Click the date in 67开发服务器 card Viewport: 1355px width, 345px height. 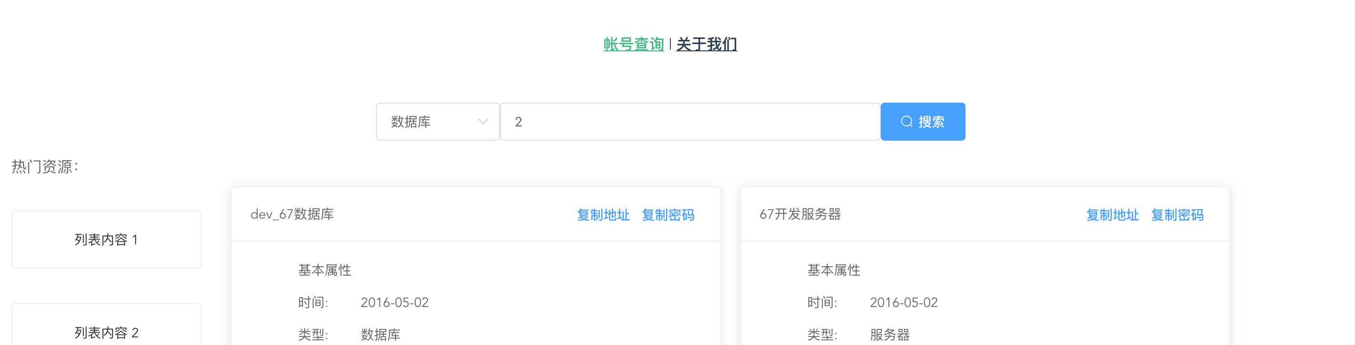[x=904, y=302]
